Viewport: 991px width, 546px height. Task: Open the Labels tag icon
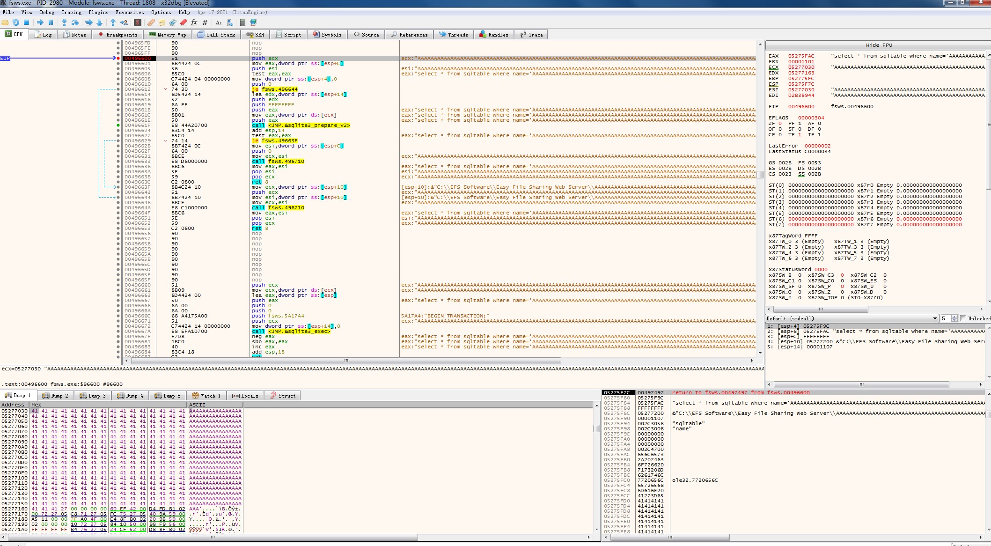(x=173, y=22)
